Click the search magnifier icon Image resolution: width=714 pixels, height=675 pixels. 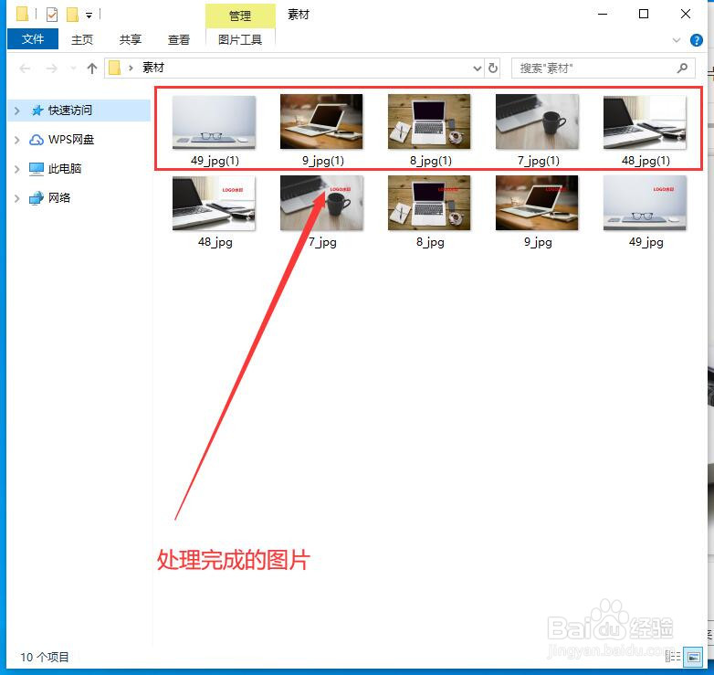tap(682, 69)
